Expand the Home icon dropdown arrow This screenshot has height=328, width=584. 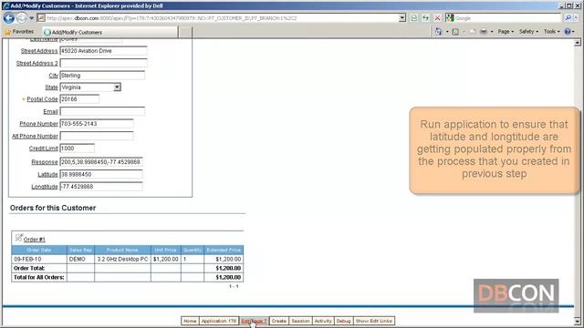coord(447,32)
